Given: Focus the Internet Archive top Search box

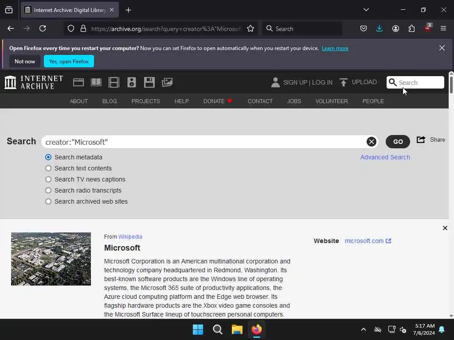Looking at the screenshot, I should coord(415,82).
